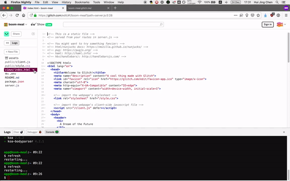
Task: Bookmark this page with the star icon
Action: [258, 15]
